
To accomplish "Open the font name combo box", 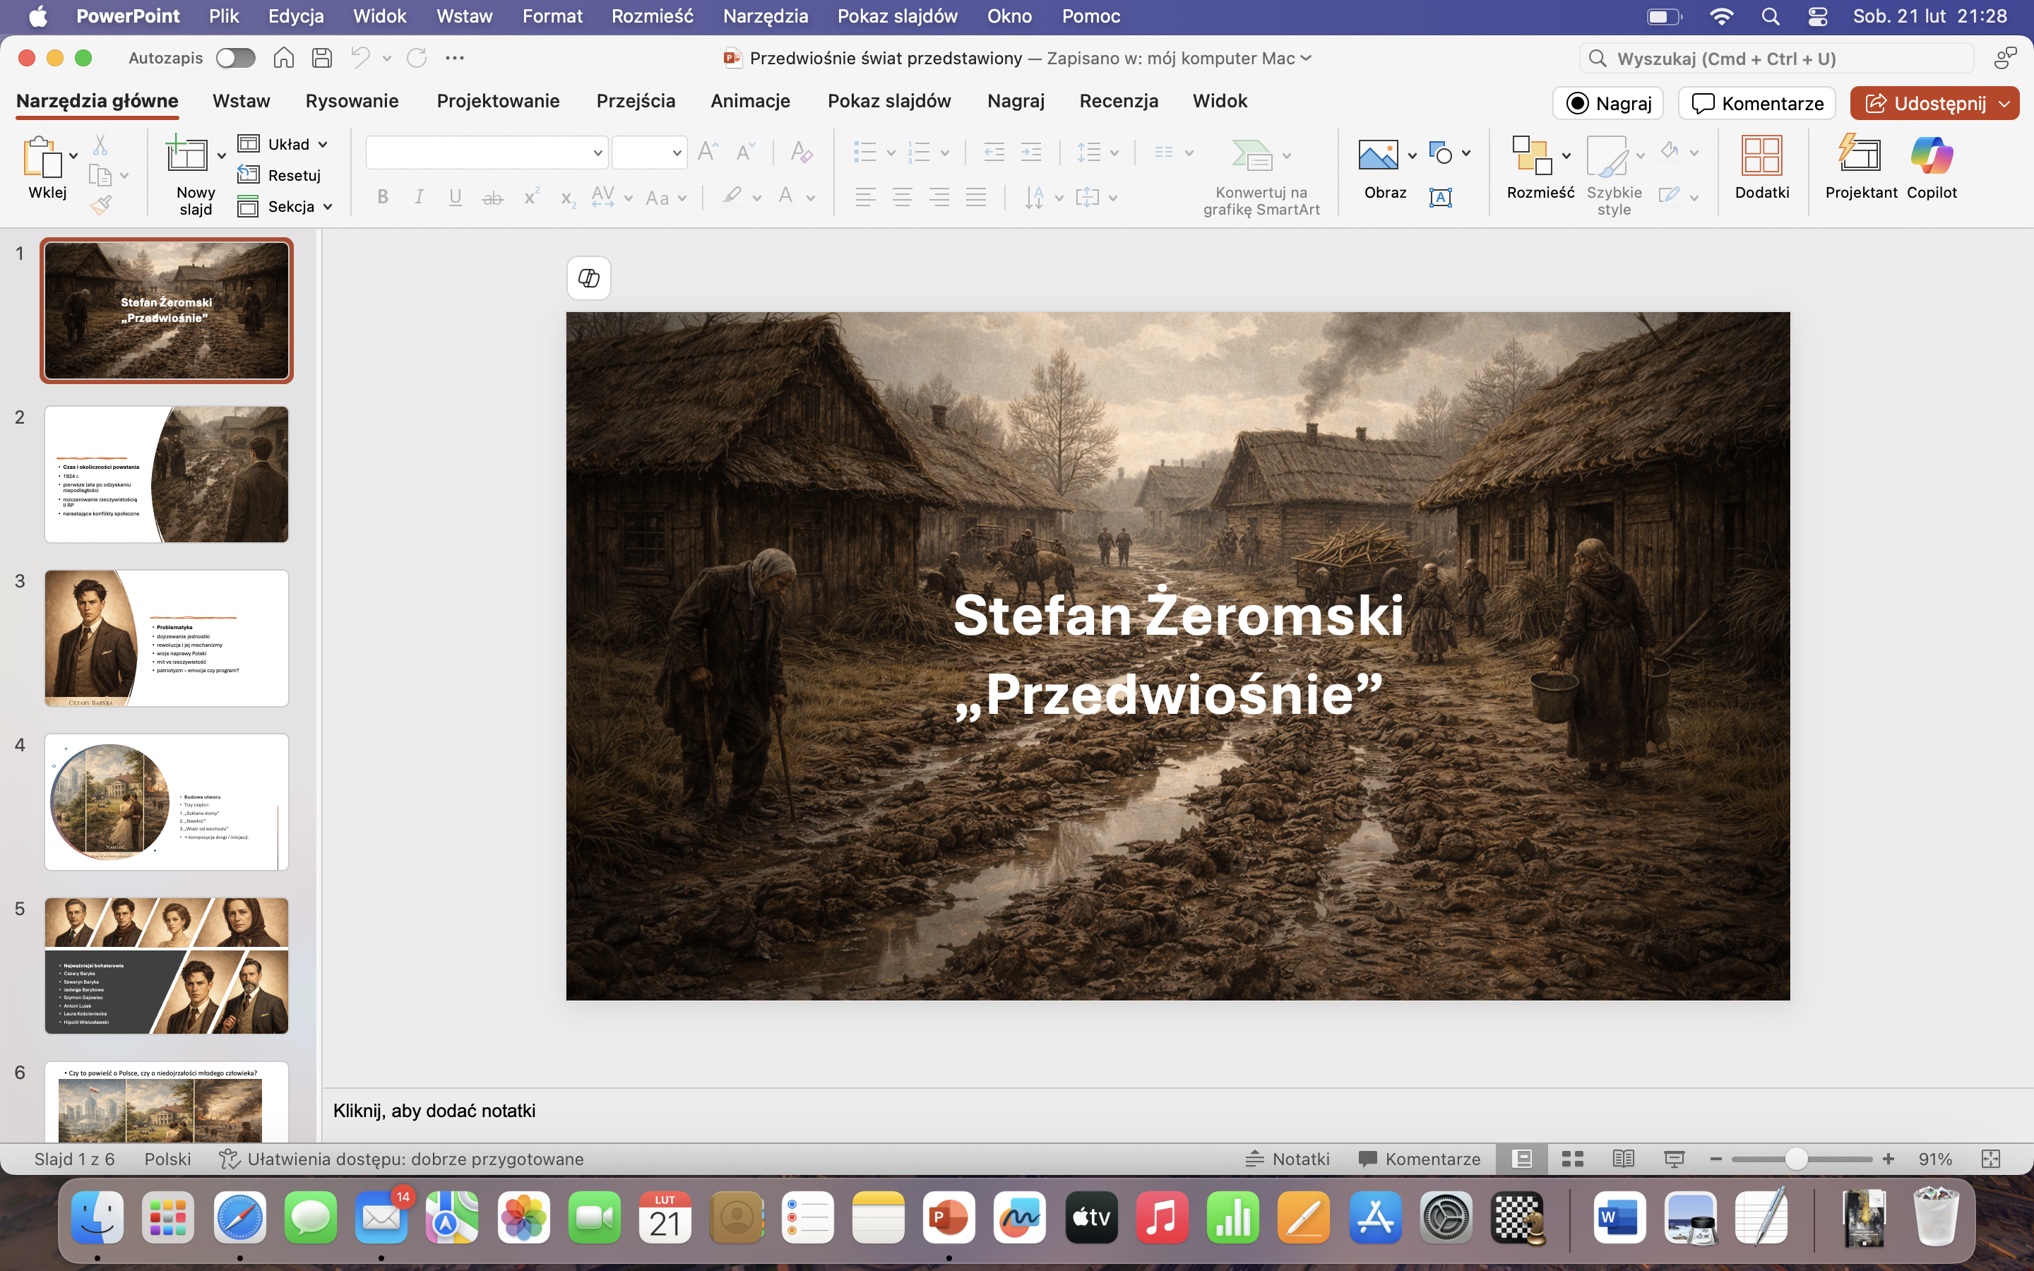I will pos(486,153).
